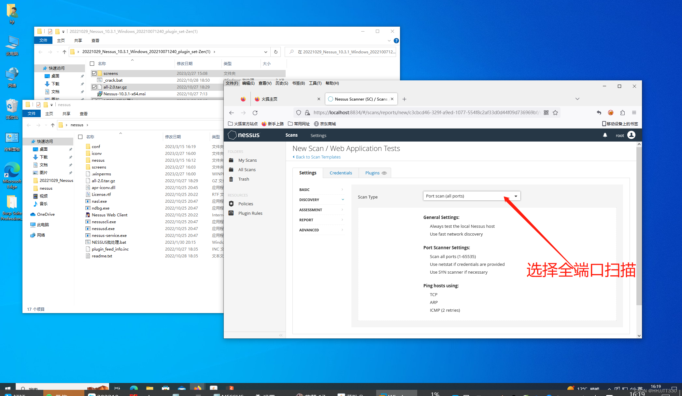Open the Scan Type dropdown
The image size is (682, 396).
click(471, 196)
